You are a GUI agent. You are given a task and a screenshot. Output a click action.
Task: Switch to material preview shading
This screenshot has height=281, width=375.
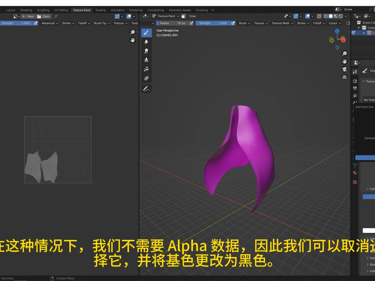(336, 16)
